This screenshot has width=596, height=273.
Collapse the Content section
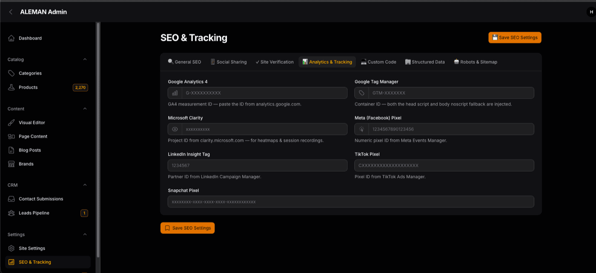pyautogui.click(x=85, y=109)
